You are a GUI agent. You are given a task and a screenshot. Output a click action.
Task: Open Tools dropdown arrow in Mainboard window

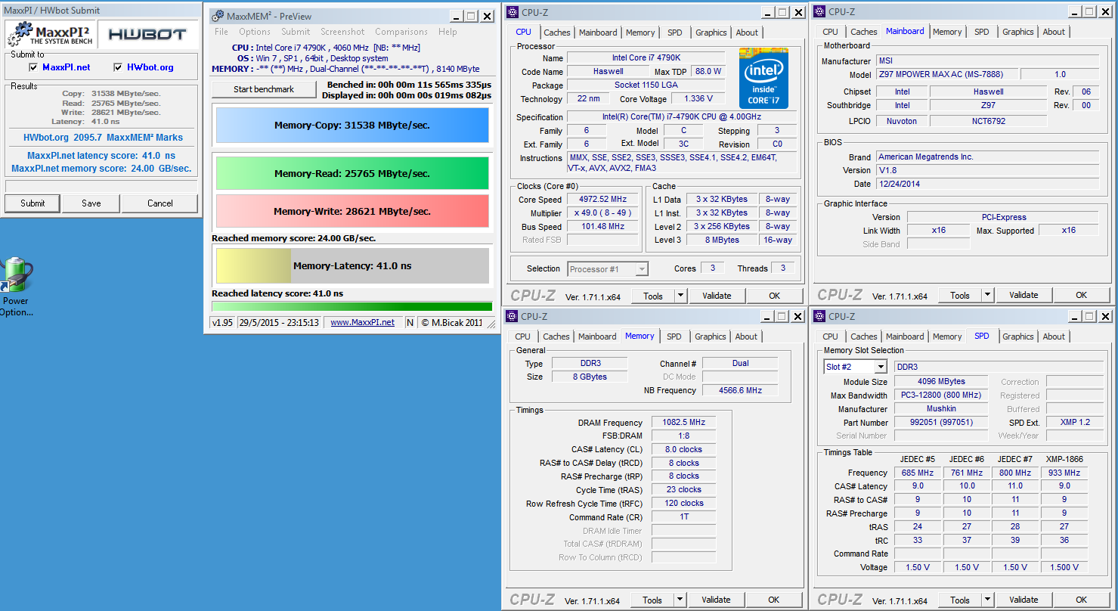click(x=987, y=296)
